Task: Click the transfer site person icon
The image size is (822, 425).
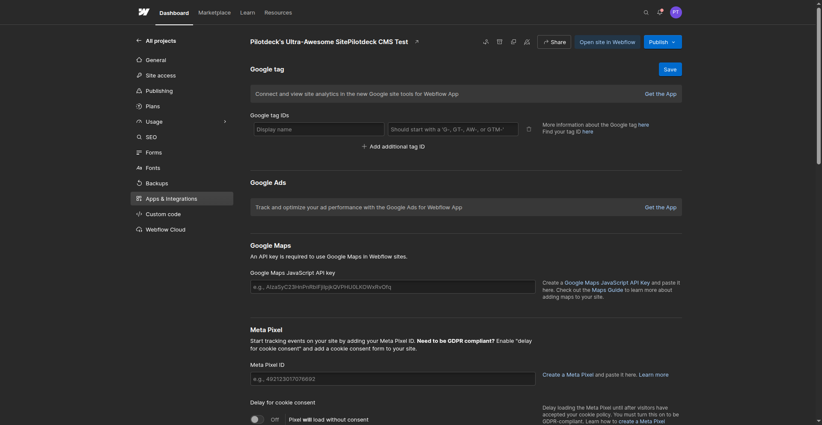Action: (x=486, y=42)
